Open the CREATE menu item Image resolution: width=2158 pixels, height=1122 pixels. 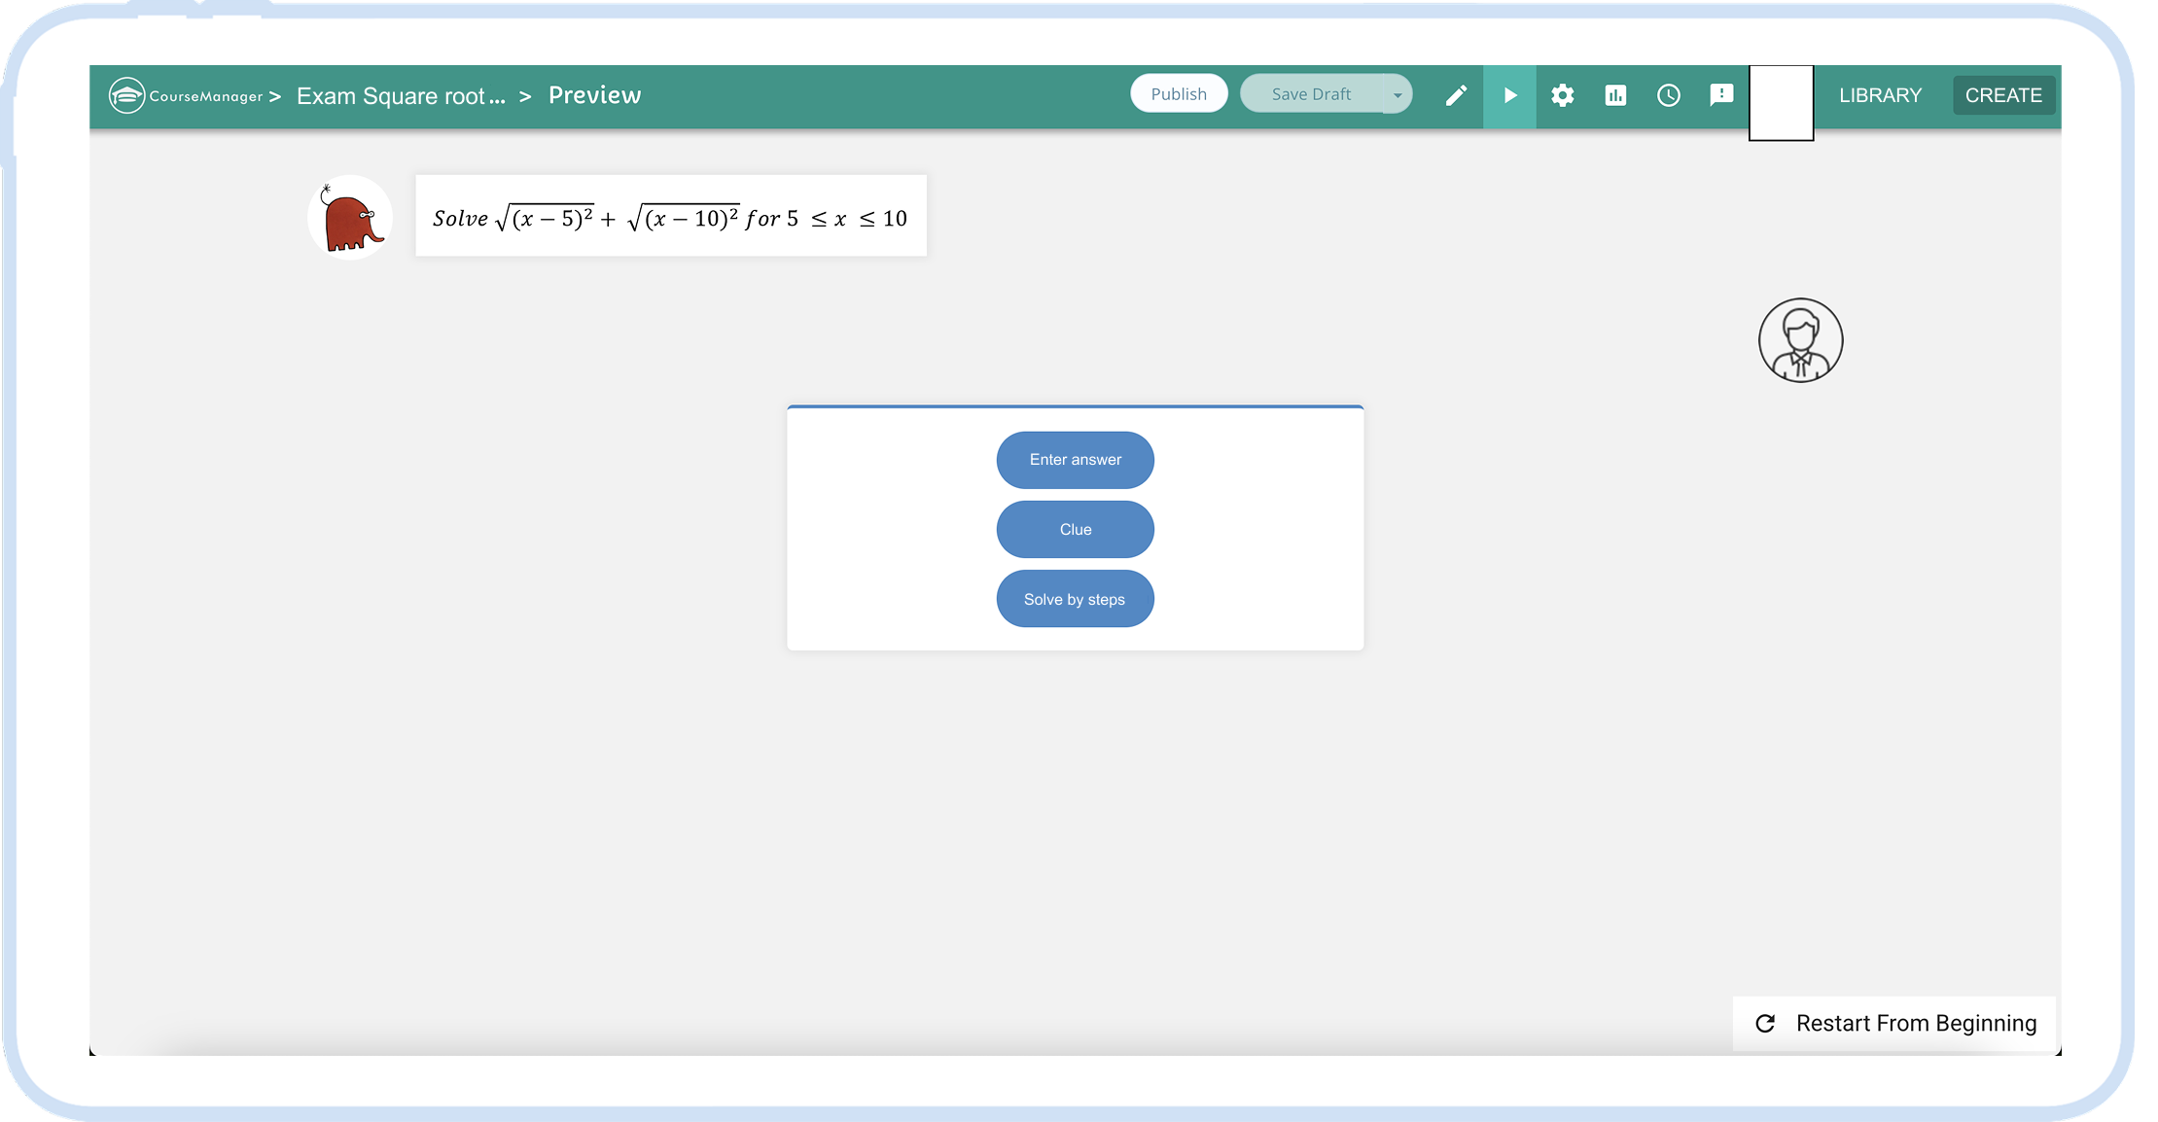[x=2003, y=95]
